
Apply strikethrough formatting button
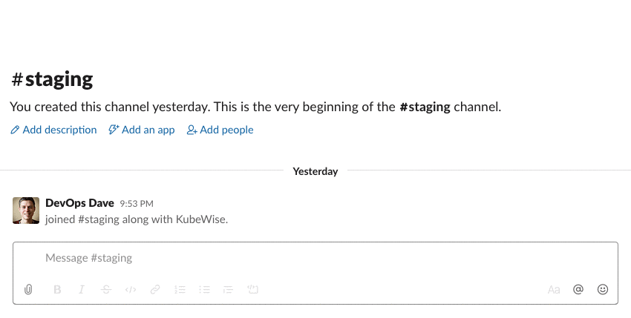(x=106, y=289)
